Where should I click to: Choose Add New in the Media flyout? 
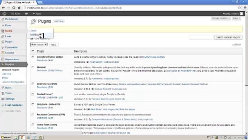(x=34, y=35)
